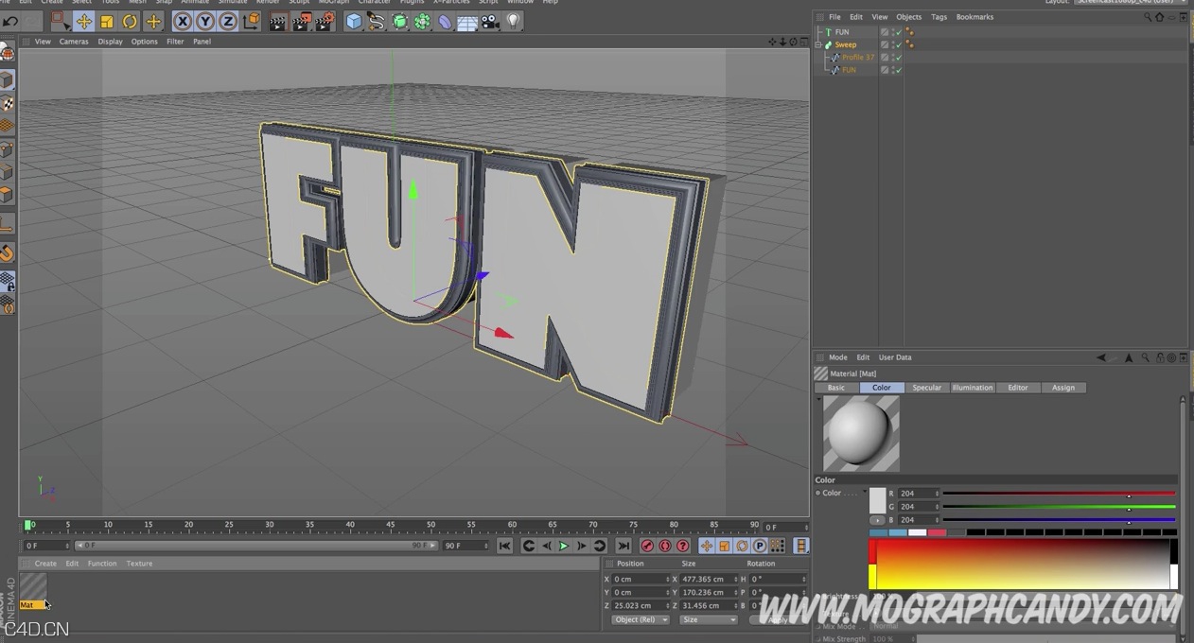Image resolution: width=1194 pixels, height=643 pixels.
Task: Open the Size dropdown in the coordinates panel
Action: 708,619
